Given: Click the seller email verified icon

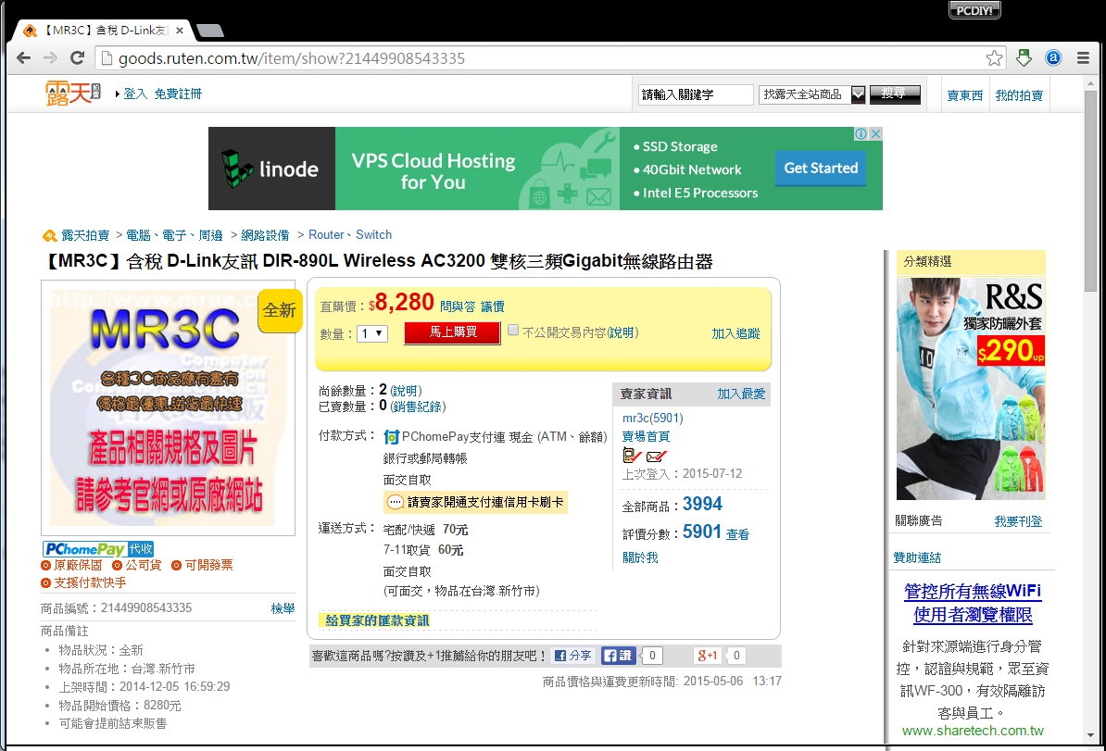Looking at the screenshot, I should coord(656,457).
